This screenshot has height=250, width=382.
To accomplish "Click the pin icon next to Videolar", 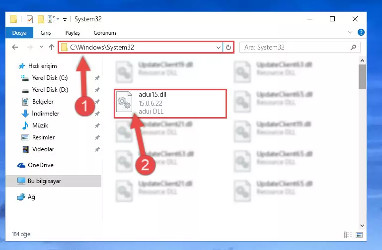I will pos(97,149).
